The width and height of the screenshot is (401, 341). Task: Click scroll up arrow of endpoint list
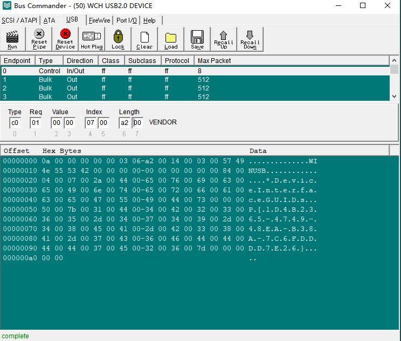point(394,60)
